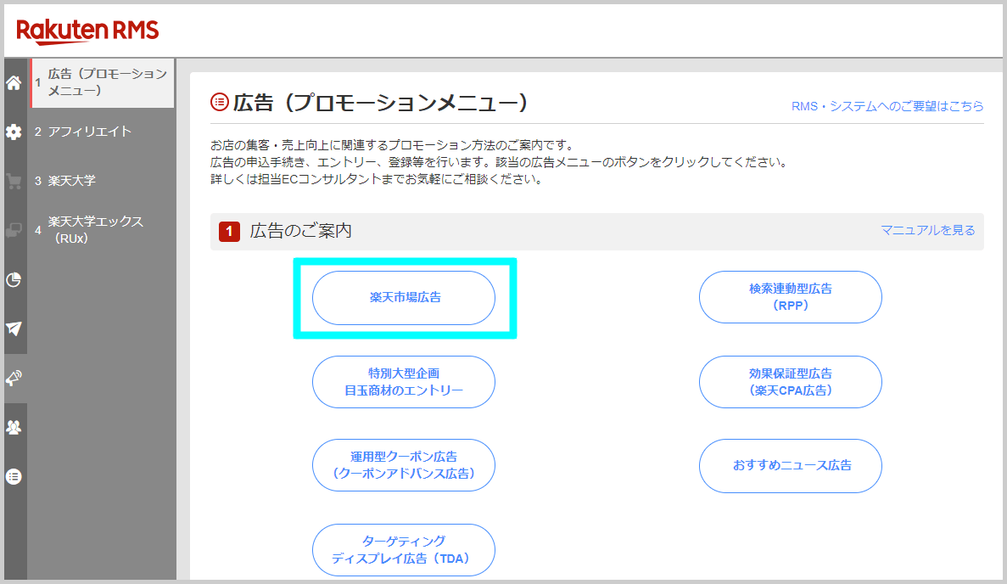Select the megaphone promotion sidebar icon
The image size is (1007, 584).
(x=14, y=379)
